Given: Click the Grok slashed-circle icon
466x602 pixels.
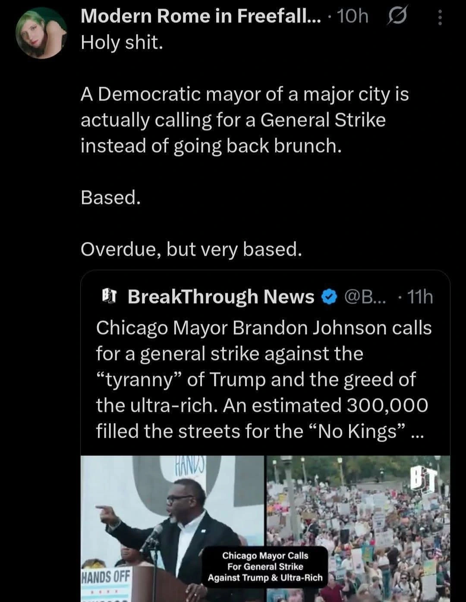Looking at the screenshot, I should (x=397, y=17).
